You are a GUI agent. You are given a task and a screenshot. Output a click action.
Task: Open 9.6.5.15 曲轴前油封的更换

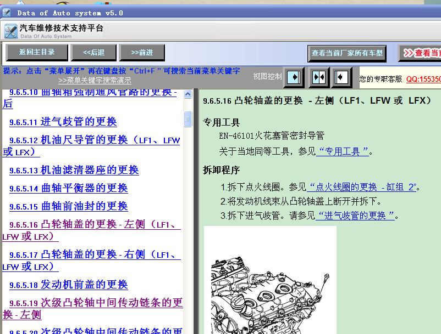[69, 206]
